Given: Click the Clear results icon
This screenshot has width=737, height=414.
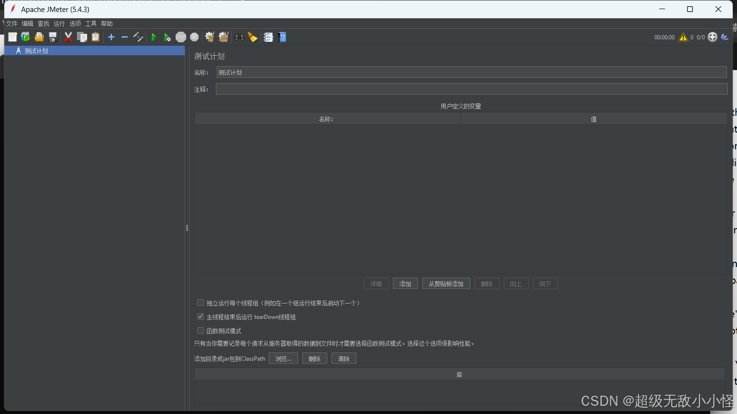Looking at the screenshot, I should pyautogui.click(x=210, y=37).
